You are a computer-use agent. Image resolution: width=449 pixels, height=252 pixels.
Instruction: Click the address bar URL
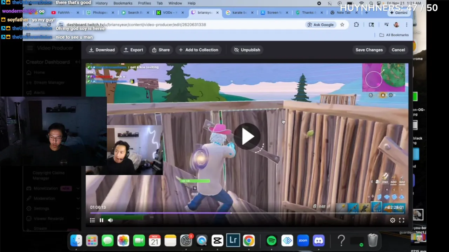point(136,24)
